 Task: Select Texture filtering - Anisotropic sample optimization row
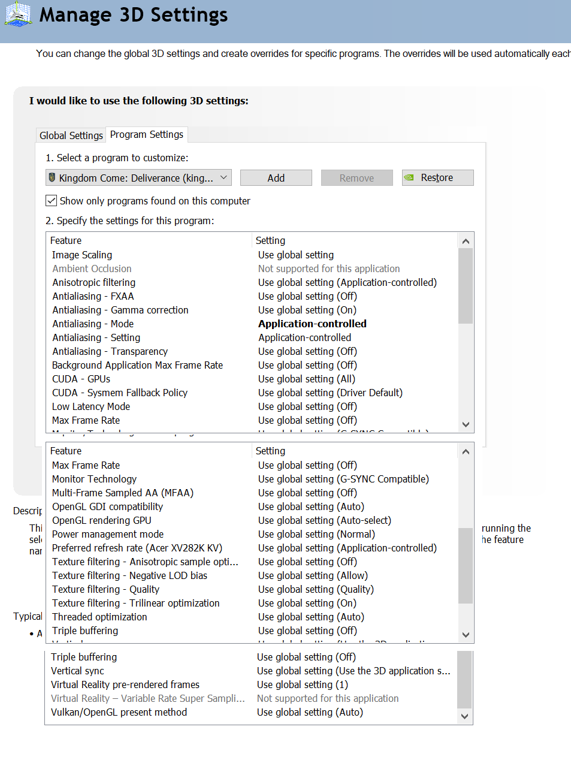[252, 562]
